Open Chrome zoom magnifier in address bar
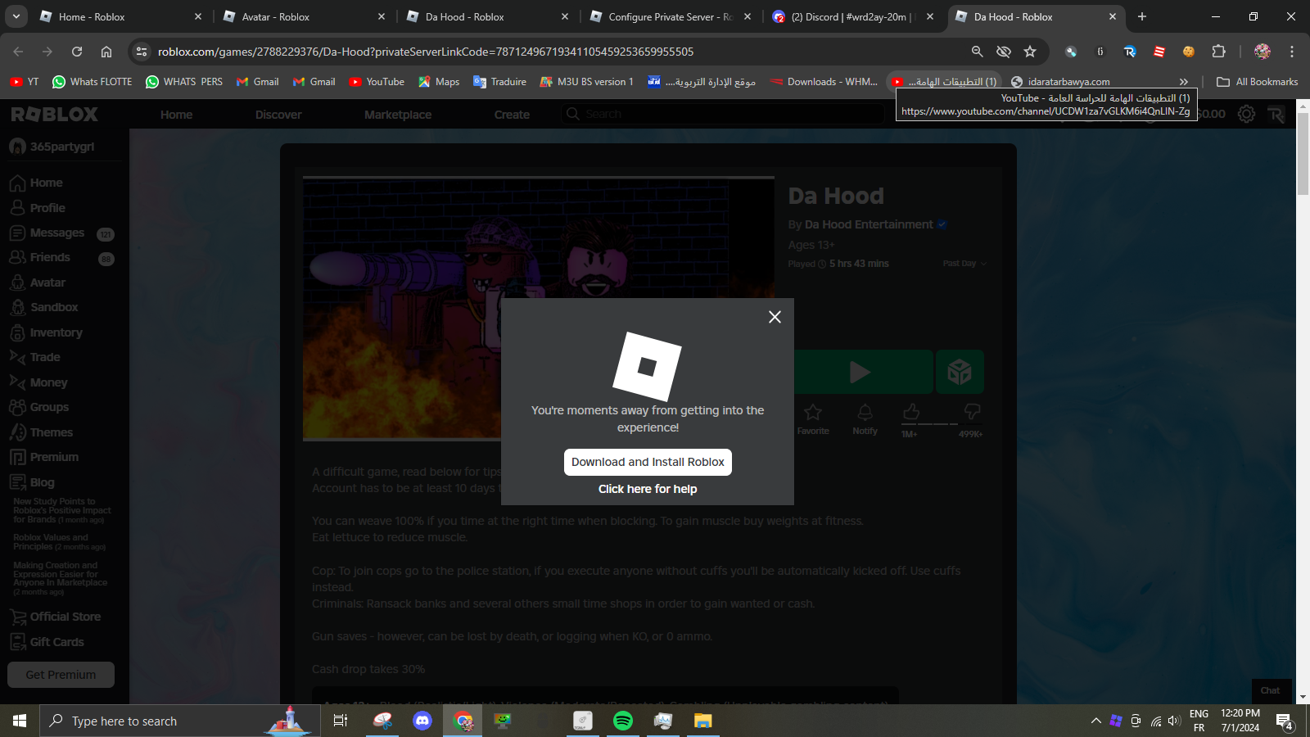The image size is (1310, 737). pos(977,52)
